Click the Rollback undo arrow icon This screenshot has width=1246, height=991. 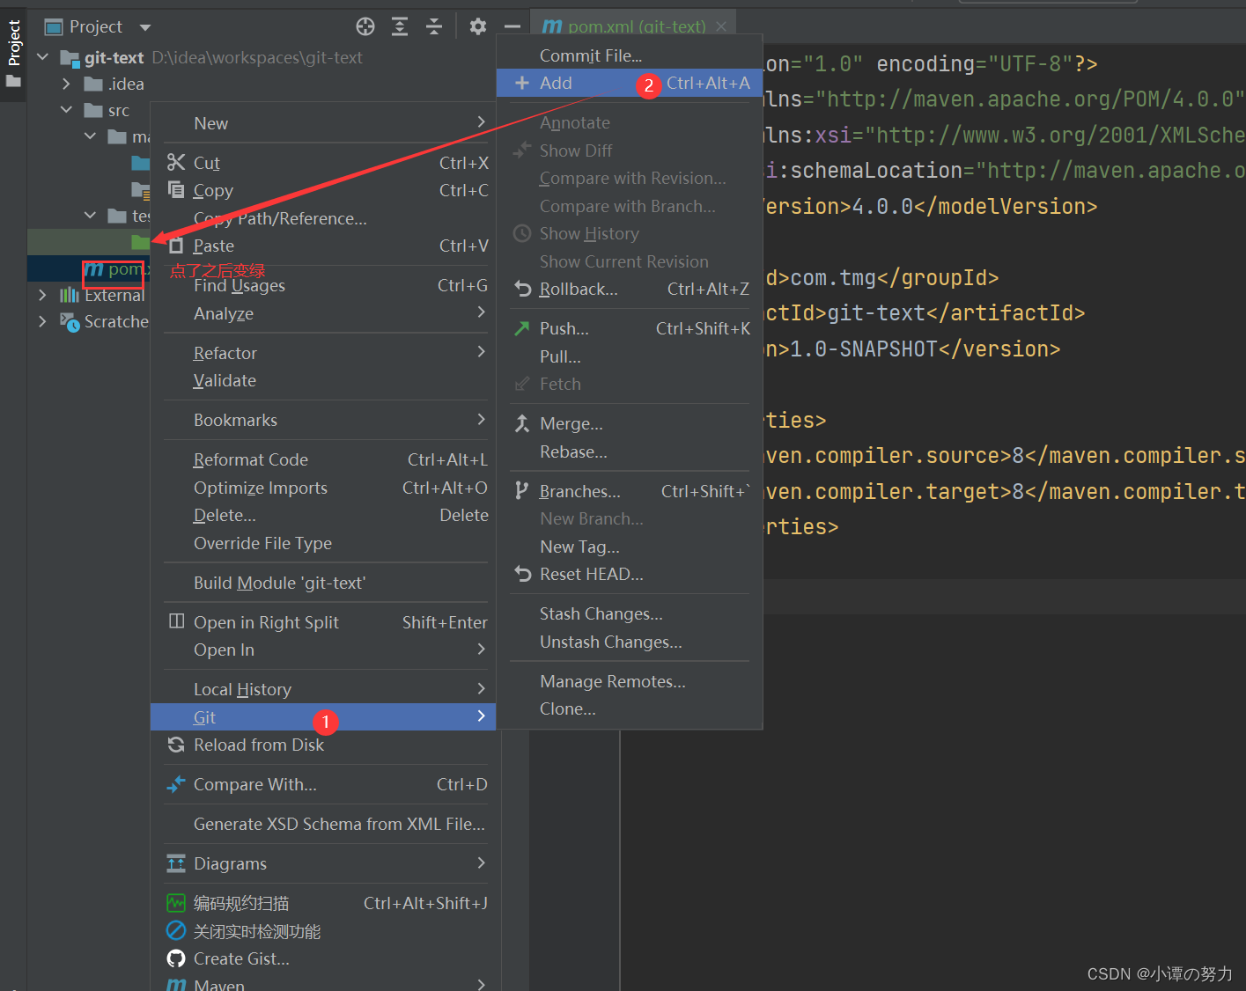click(x=522, y=289)
